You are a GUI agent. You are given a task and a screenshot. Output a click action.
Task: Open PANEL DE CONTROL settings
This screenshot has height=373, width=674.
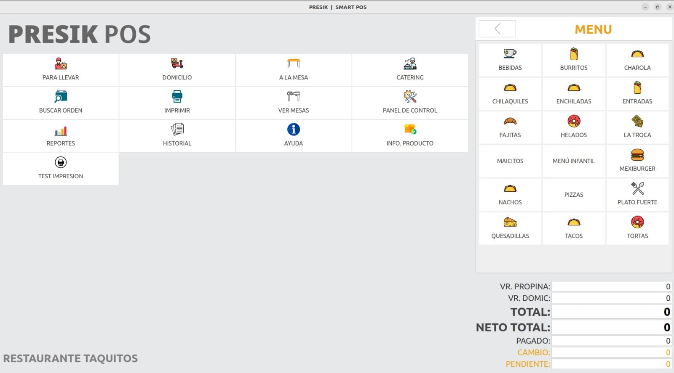point(410,103)
